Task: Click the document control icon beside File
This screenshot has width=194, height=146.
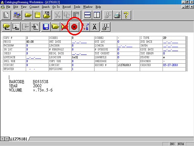Action: (x=3, y=7)
